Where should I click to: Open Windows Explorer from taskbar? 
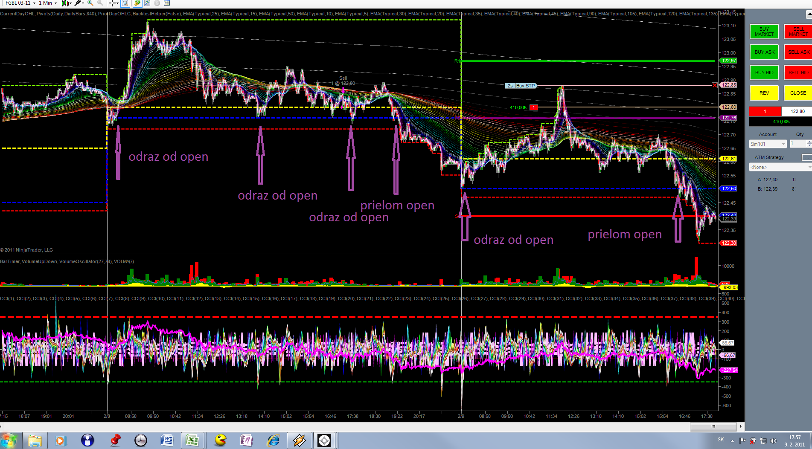pos(35,440)
